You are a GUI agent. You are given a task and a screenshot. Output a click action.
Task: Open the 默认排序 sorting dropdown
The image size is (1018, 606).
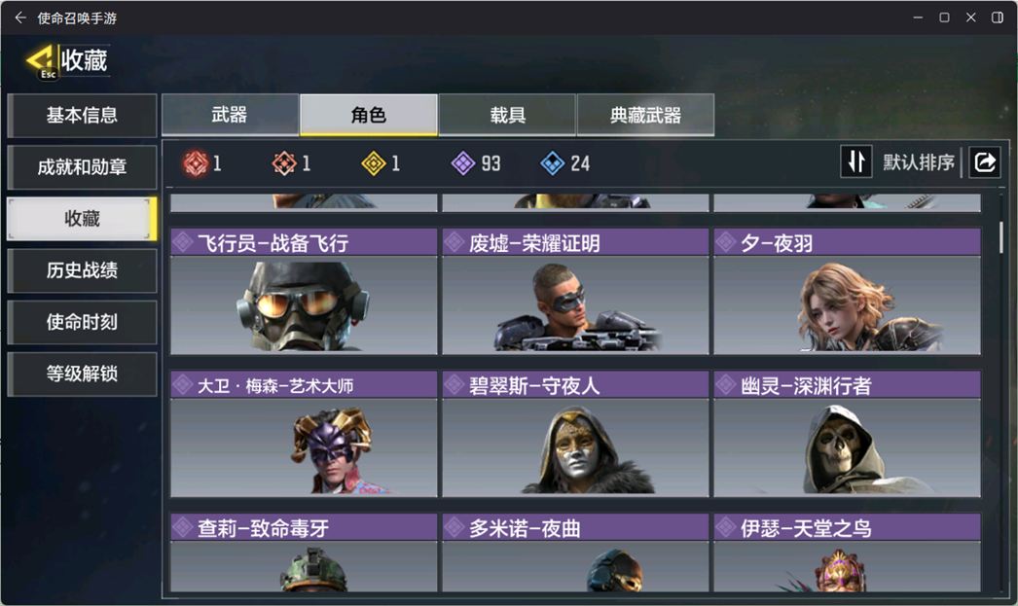[x=918, y=162]
